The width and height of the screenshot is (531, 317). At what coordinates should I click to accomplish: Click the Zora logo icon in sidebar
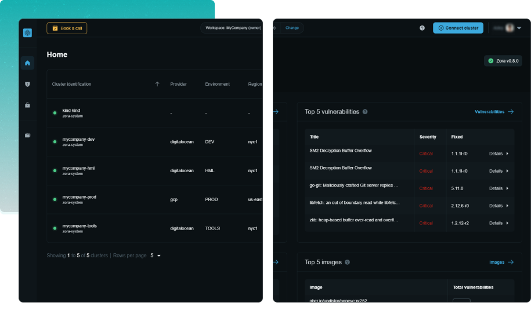click(27, 33)
